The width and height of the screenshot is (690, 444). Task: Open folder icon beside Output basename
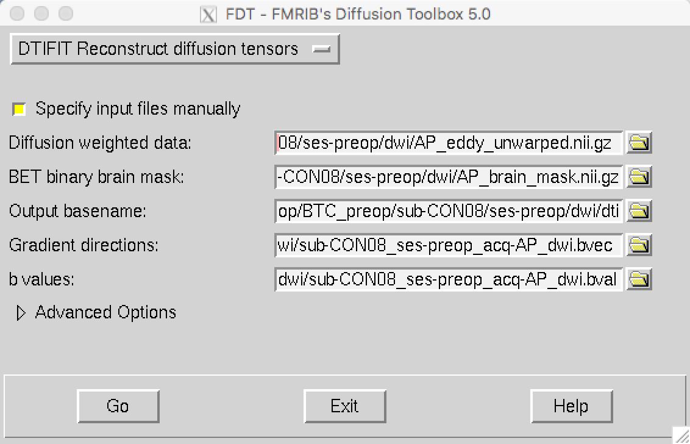click(x=639, y=211)
